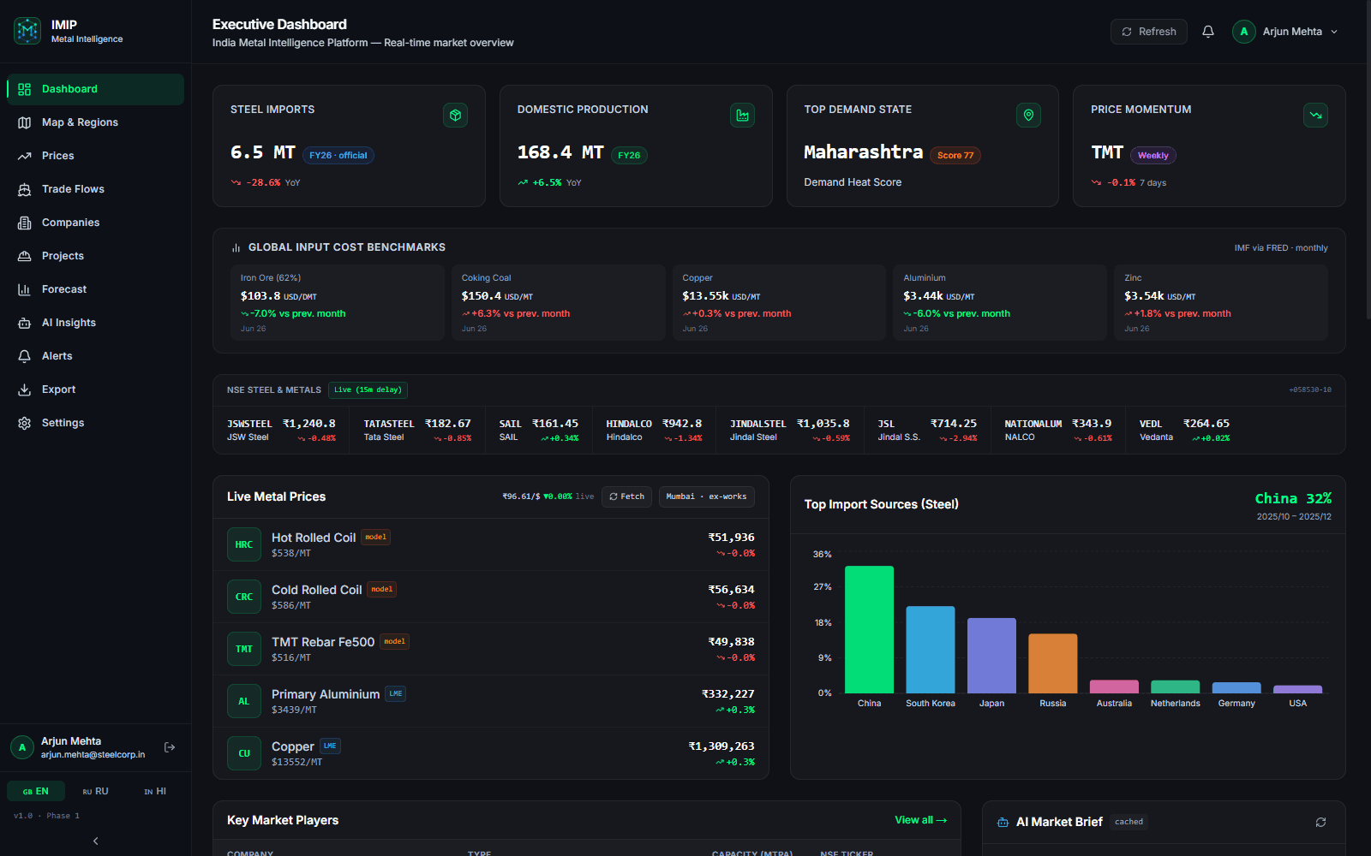Click the TATASTEEL ticker entry
The width and height of the screenshot is (1371, 856).
coord(417,431)
